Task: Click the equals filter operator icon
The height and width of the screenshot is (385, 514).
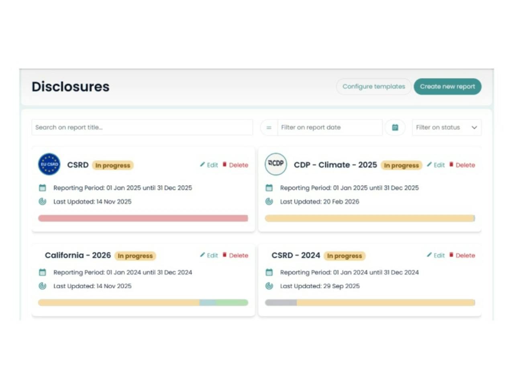Action: point(269,128)
